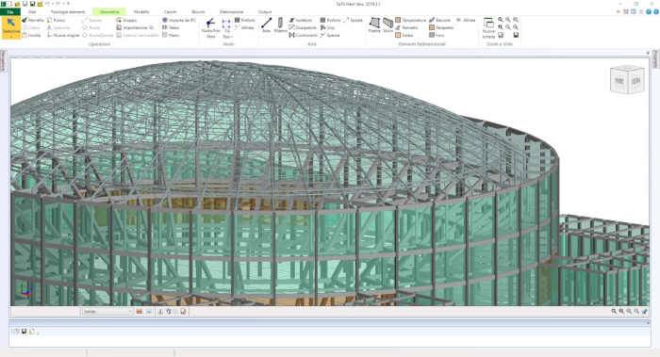This screenshot has width=660, height=357.
Task: Click the Pilastro column icon
Action: point(280,25)
